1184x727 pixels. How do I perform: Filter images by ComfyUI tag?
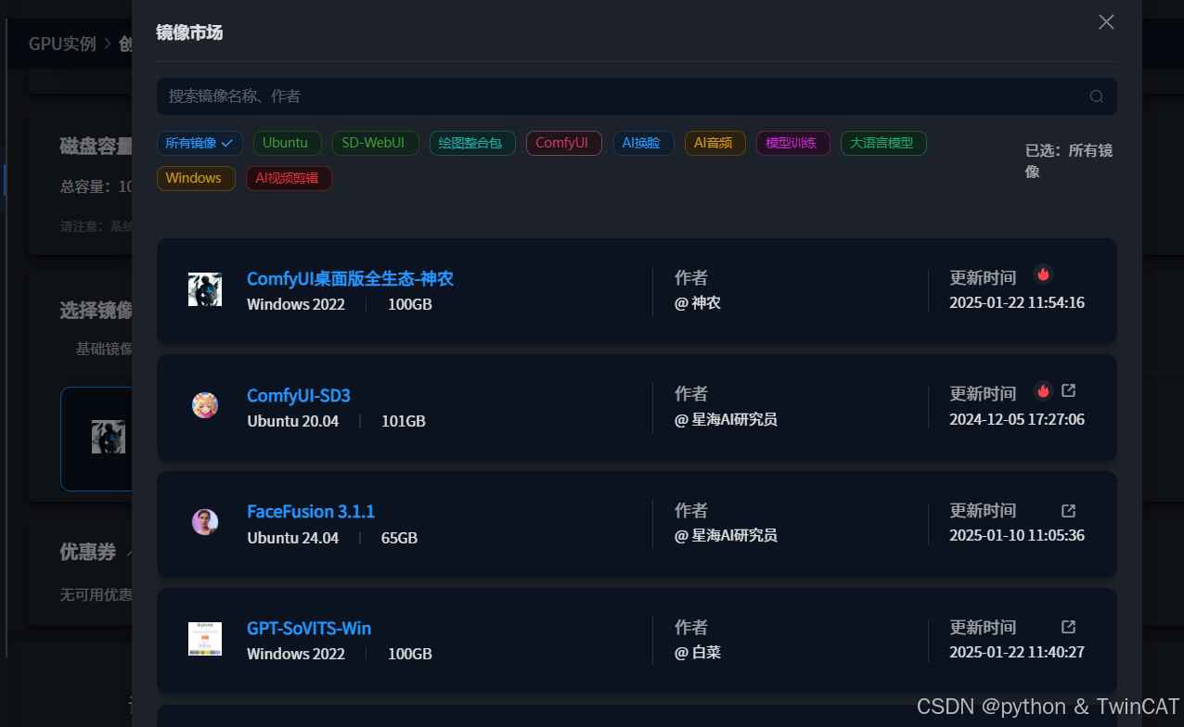563,143
